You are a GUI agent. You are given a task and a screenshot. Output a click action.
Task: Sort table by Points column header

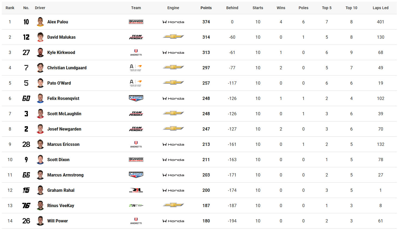[x=206, y=8]
